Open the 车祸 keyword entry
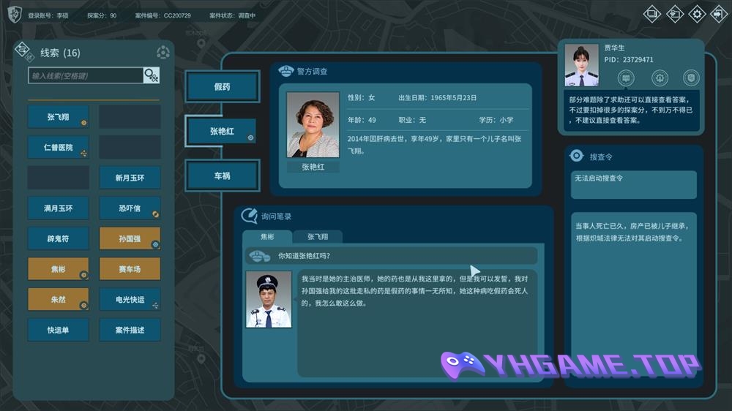This screenshot has height=411, width=732. (222, 176)
